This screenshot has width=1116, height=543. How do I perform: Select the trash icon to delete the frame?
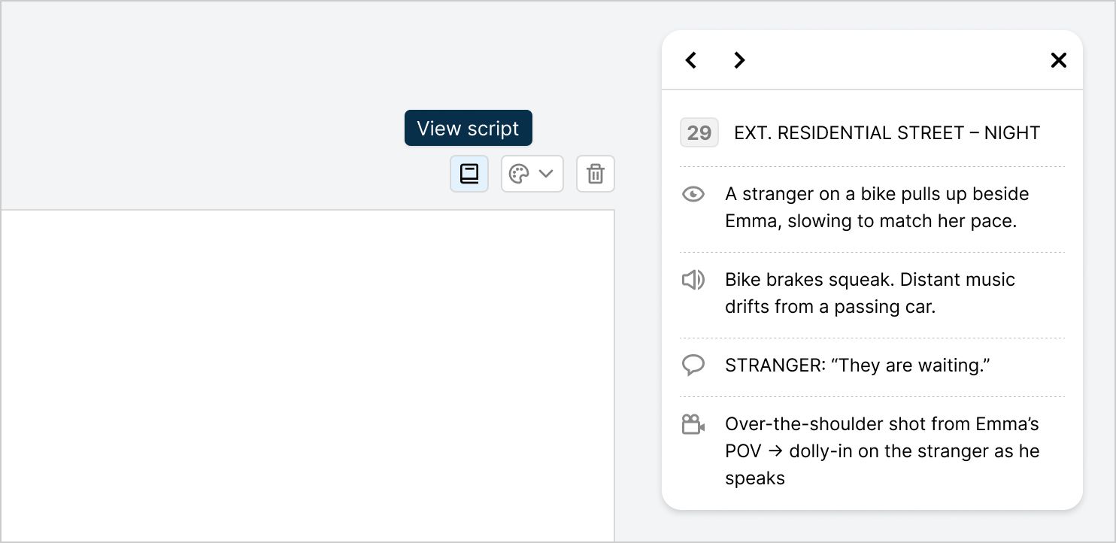point(595,174)
